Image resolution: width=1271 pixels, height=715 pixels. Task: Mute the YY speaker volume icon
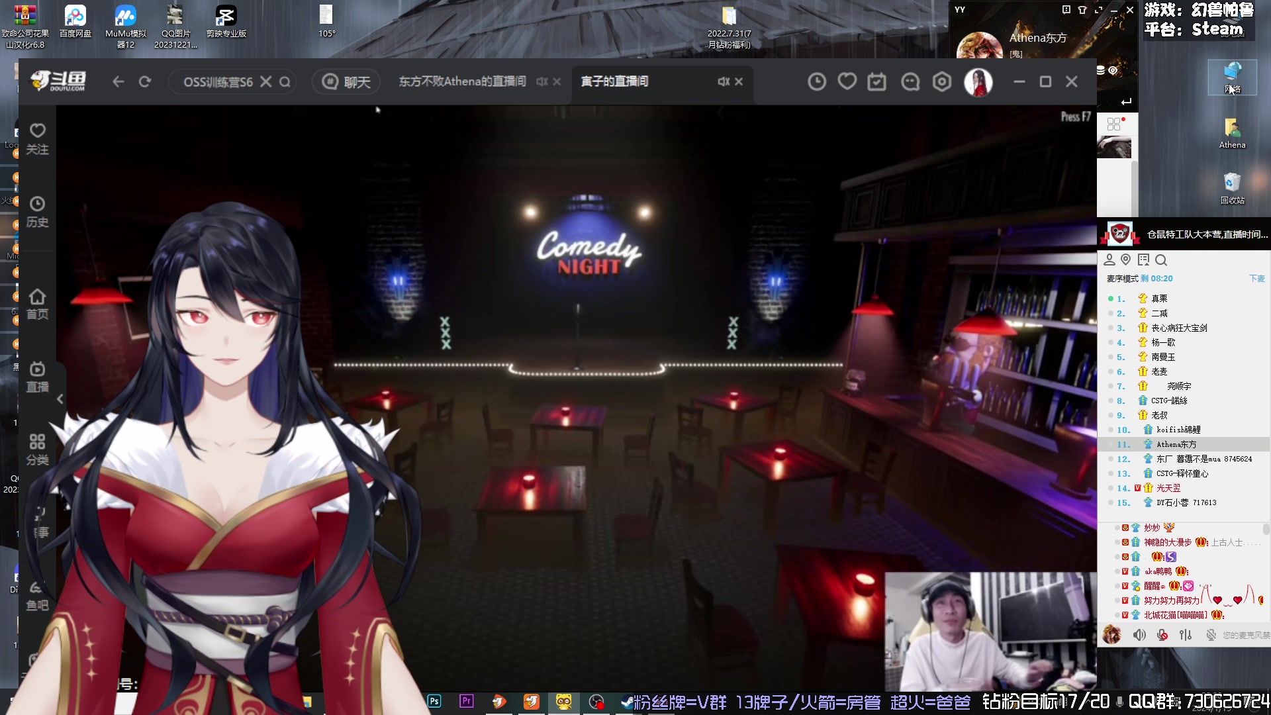[x=1139, y=635]
